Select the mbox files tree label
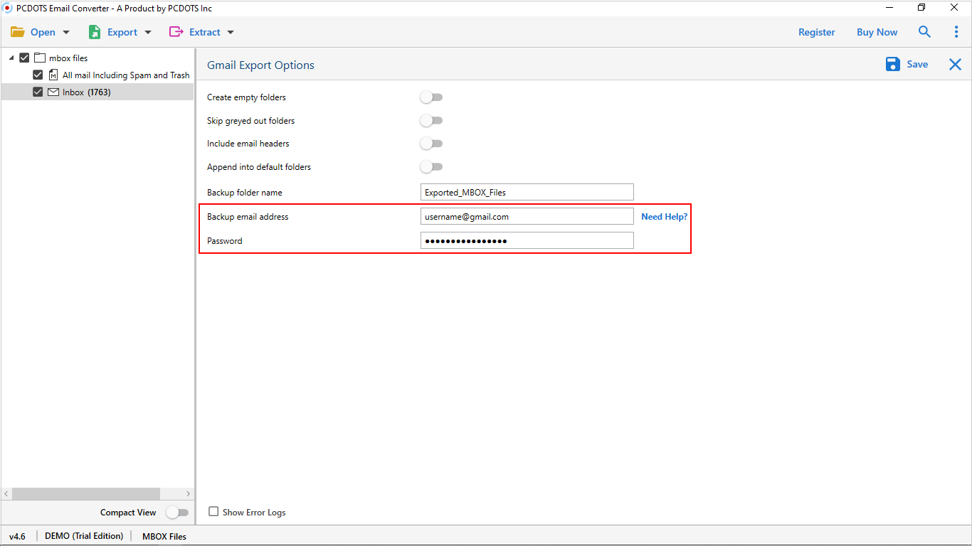This screenshot has width=972, height=546. point(68,58)
